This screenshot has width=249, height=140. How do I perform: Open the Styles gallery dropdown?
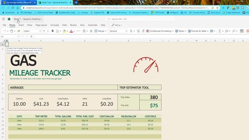click(181, 31)
